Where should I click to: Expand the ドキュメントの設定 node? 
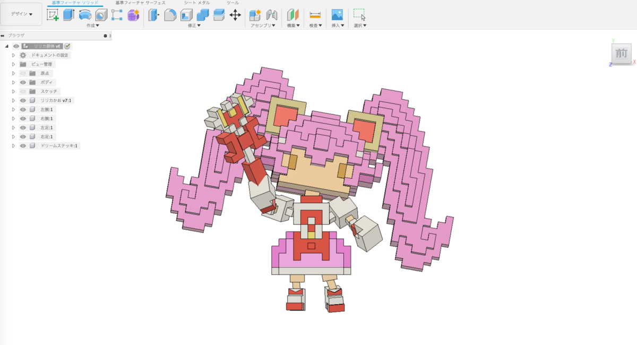coord(14,55)
